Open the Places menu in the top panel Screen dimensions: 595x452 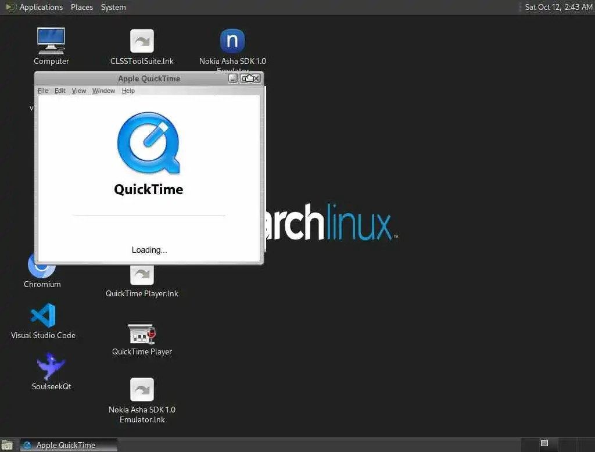tap(81, 7)
